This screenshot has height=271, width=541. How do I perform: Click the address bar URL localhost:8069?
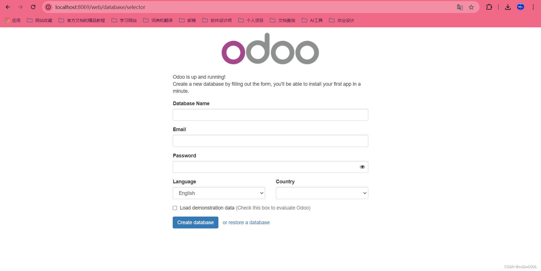pyautogui.click(x=100, y=7)
